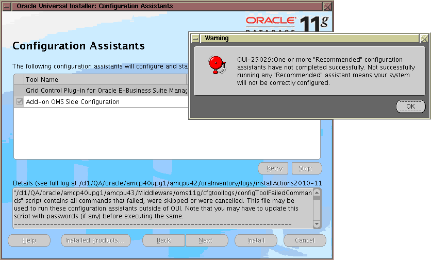
Task: Click the Warning dialog title bar
Action: 309,39
